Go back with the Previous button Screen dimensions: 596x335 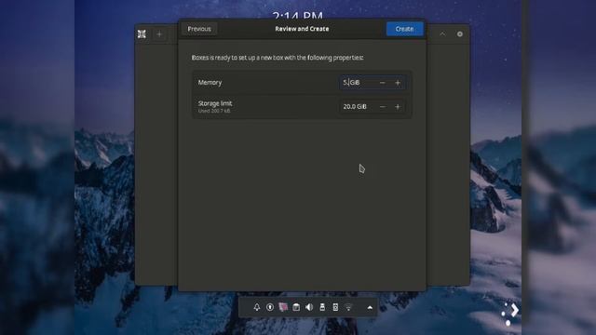click(199, 29)
